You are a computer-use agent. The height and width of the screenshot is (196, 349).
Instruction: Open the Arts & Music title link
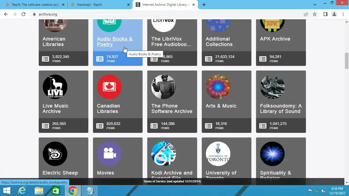pos(221,106)
